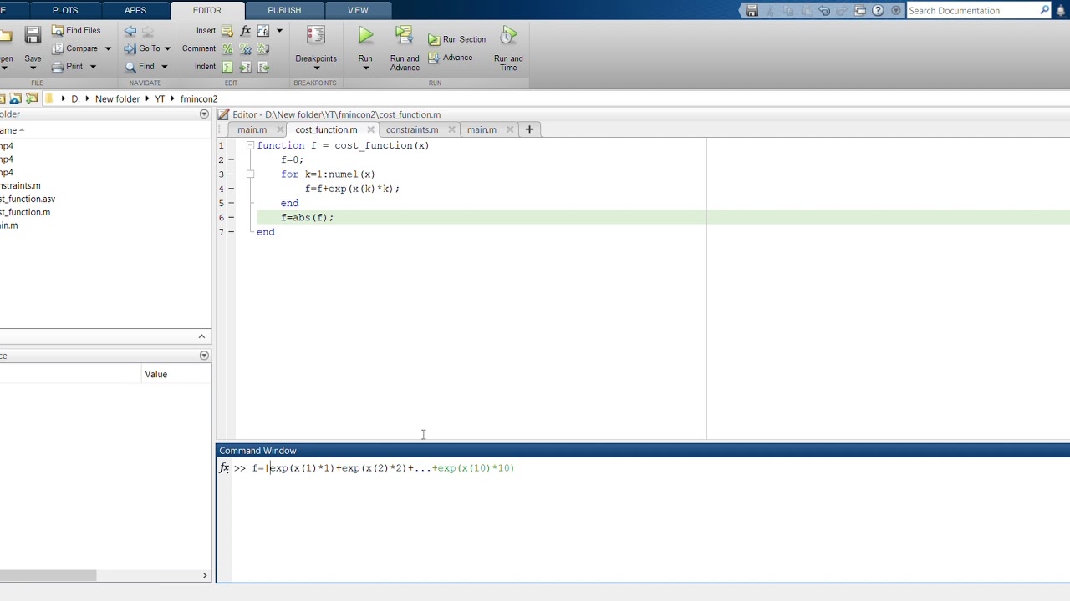Select constraints.m in Current Folder
The image size is (1070, 601).
[18, 185]
